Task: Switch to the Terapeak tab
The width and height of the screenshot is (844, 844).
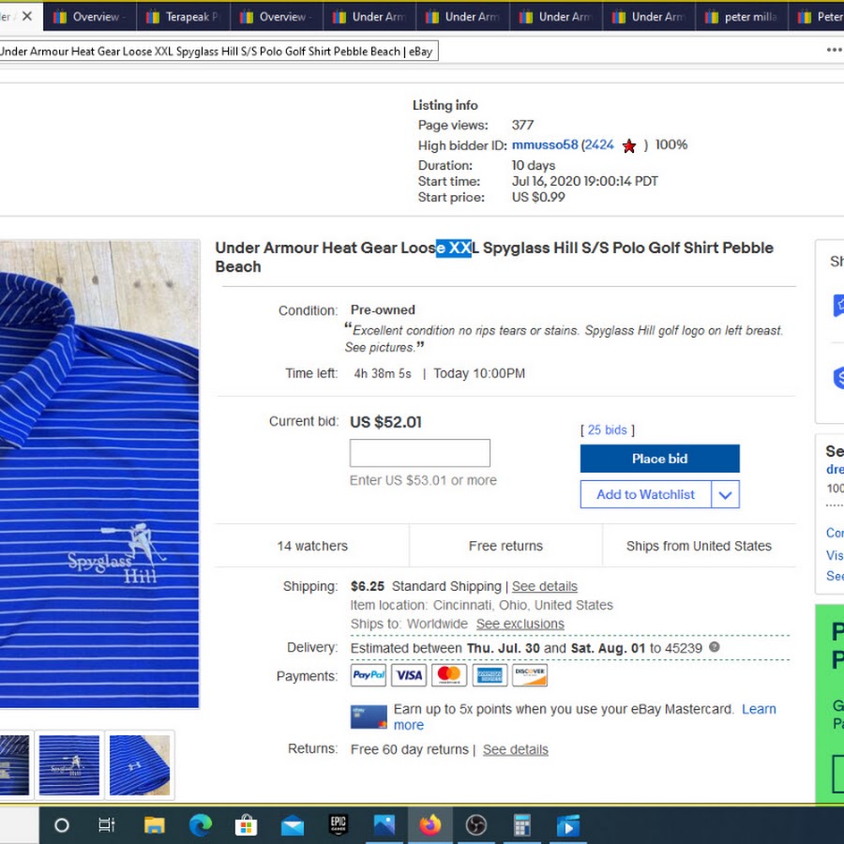Action: (x=184, y=17)
